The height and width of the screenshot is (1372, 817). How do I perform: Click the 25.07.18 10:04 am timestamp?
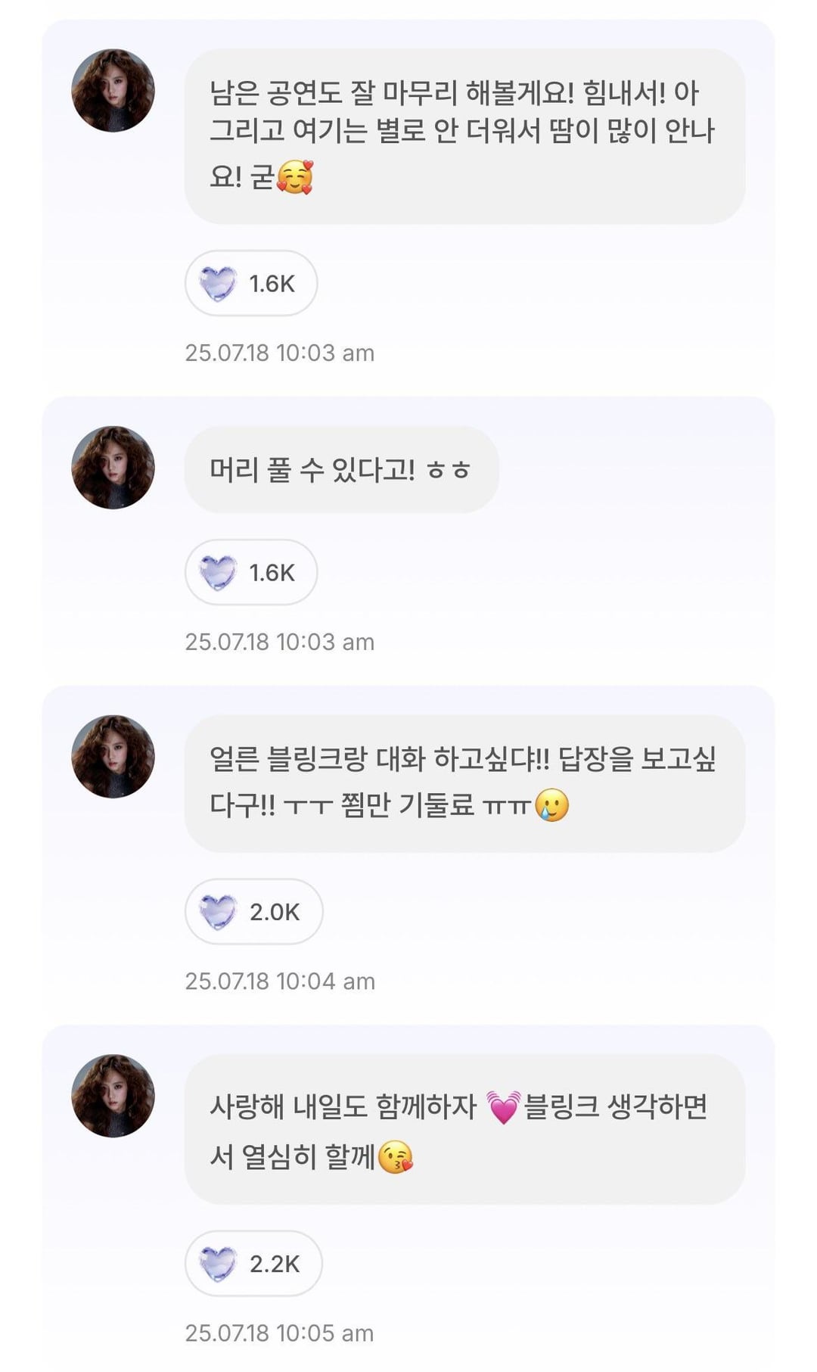[x=280, y=982]
